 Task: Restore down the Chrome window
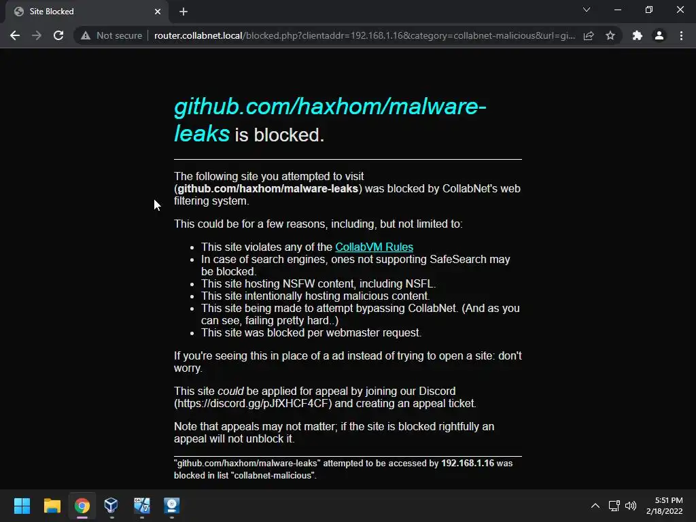coord(649,10)
